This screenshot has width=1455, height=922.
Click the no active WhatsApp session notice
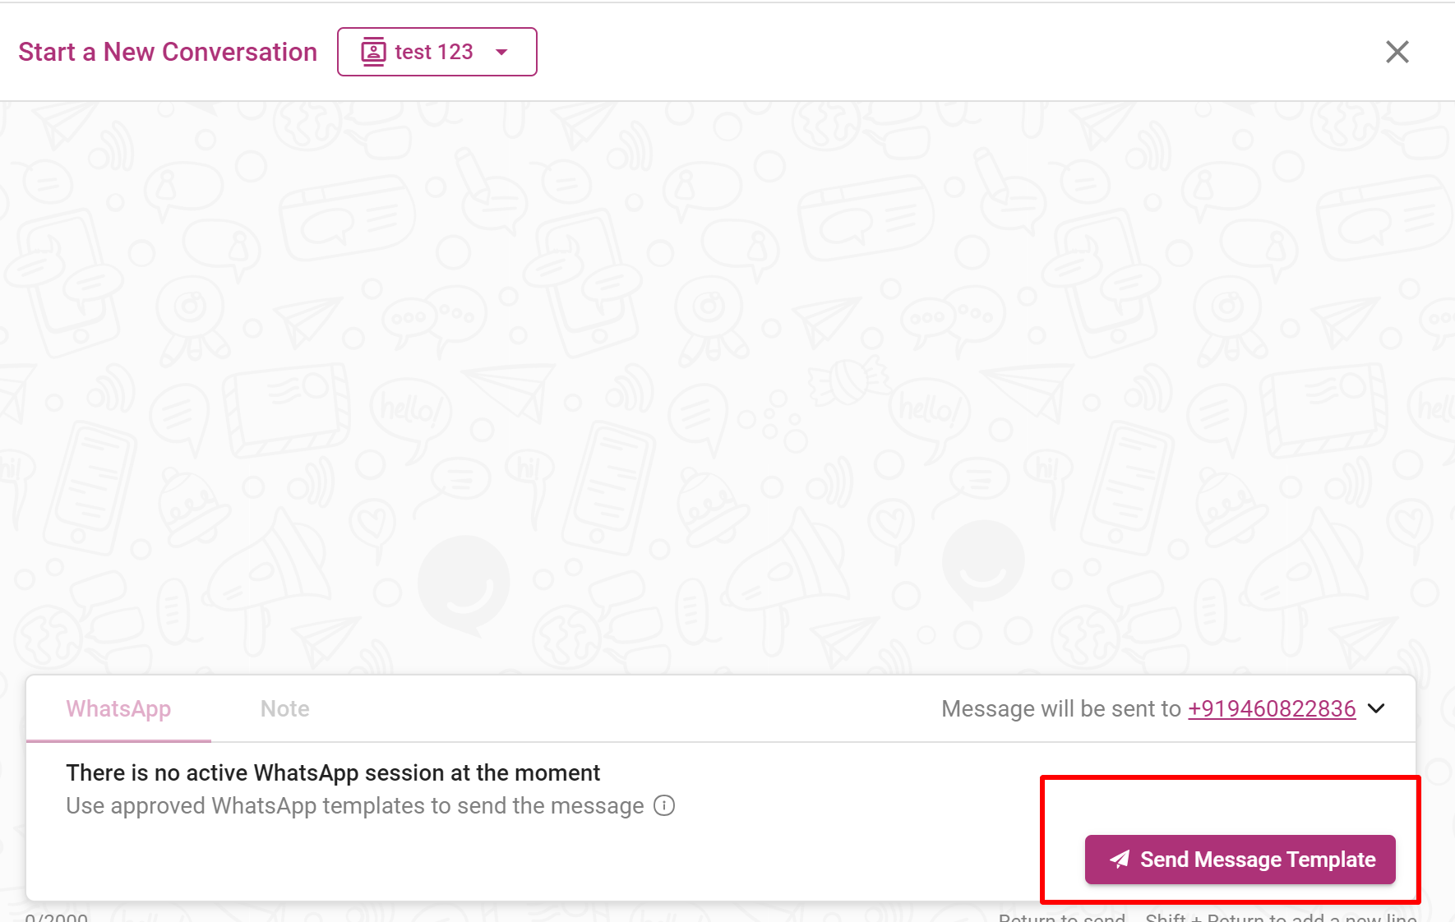tap(333, 772)
